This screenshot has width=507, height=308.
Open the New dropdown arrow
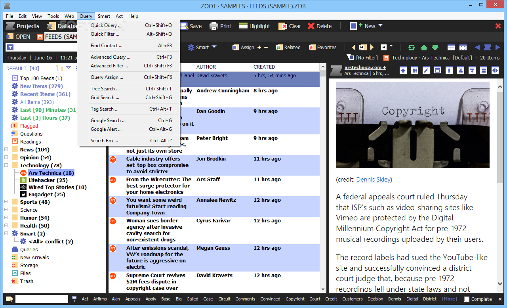pos(380,26)
